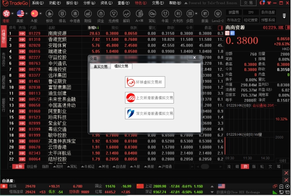Image resolution: width=291 pixels, height=196 pixels.
Task: Select the 阿里影业 stock row
Action: [x=57, y=111]
